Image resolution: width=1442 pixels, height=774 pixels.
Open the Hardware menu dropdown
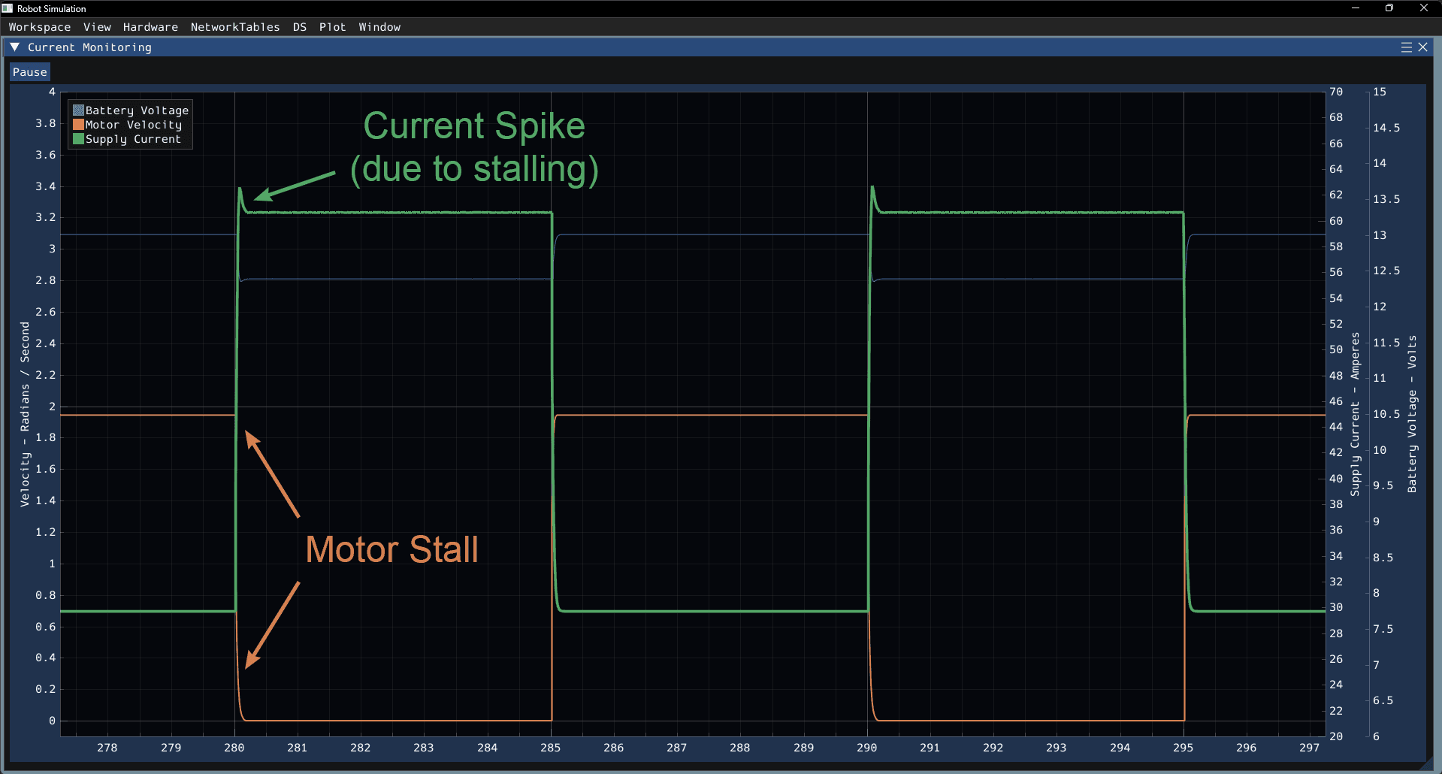click(x=150, y=27)
